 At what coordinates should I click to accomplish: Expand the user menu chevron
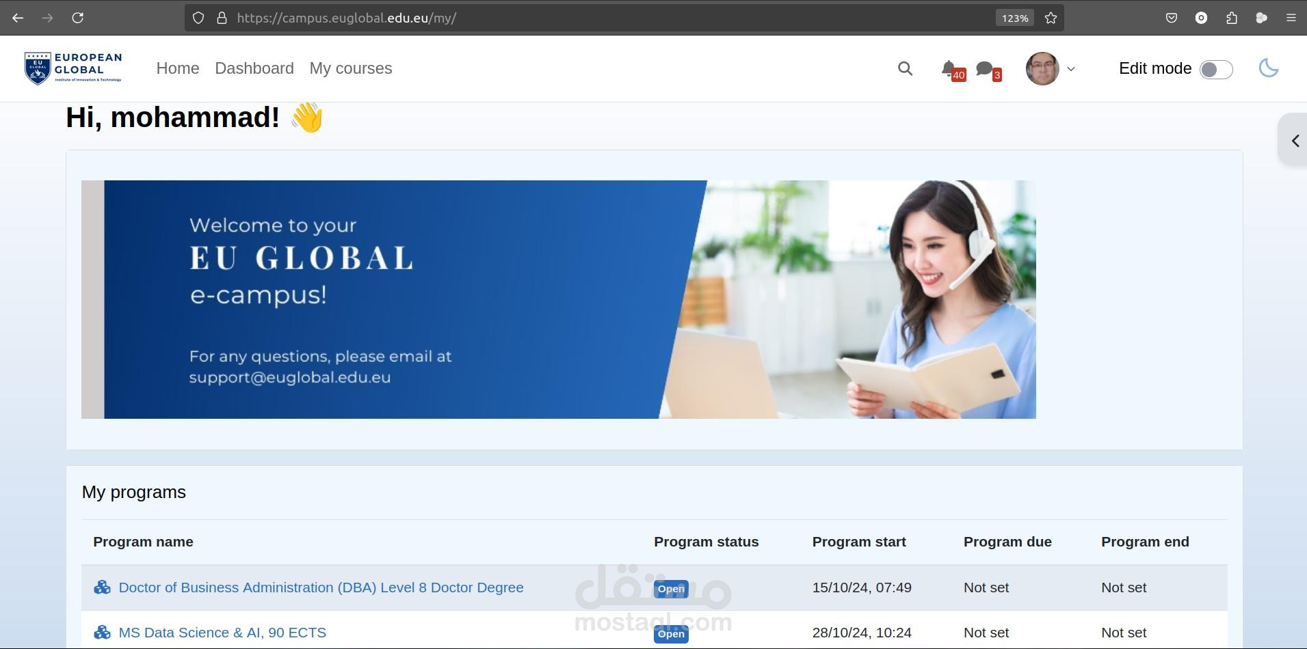(x=1071, y=68)
